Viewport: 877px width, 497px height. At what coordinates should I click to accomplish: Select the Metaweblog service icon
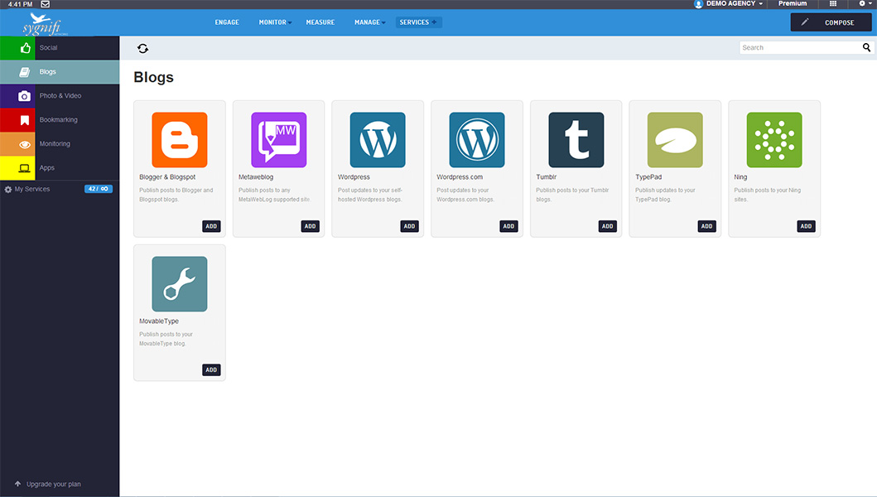pyautogui.click(x=278, y=140)
